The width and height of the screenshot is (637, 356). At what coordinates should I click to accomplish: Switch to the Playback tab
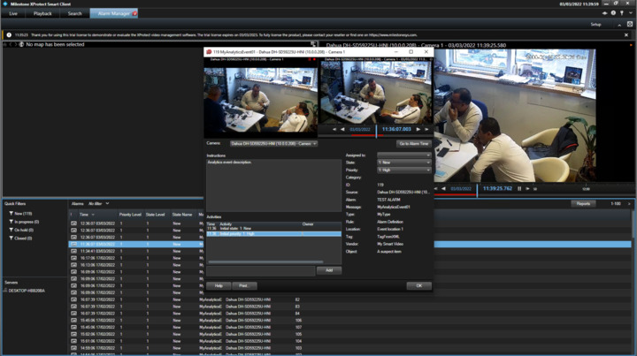tap(42, 14)
